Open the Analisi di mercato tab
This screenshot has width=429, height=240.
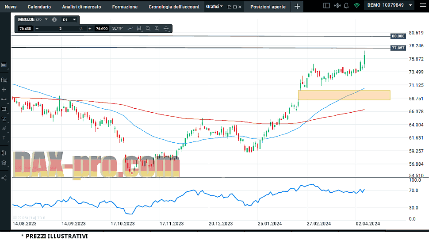[81, 7]
